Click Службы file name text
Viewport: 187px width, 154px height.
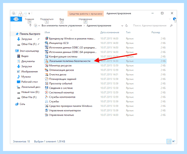54,101
